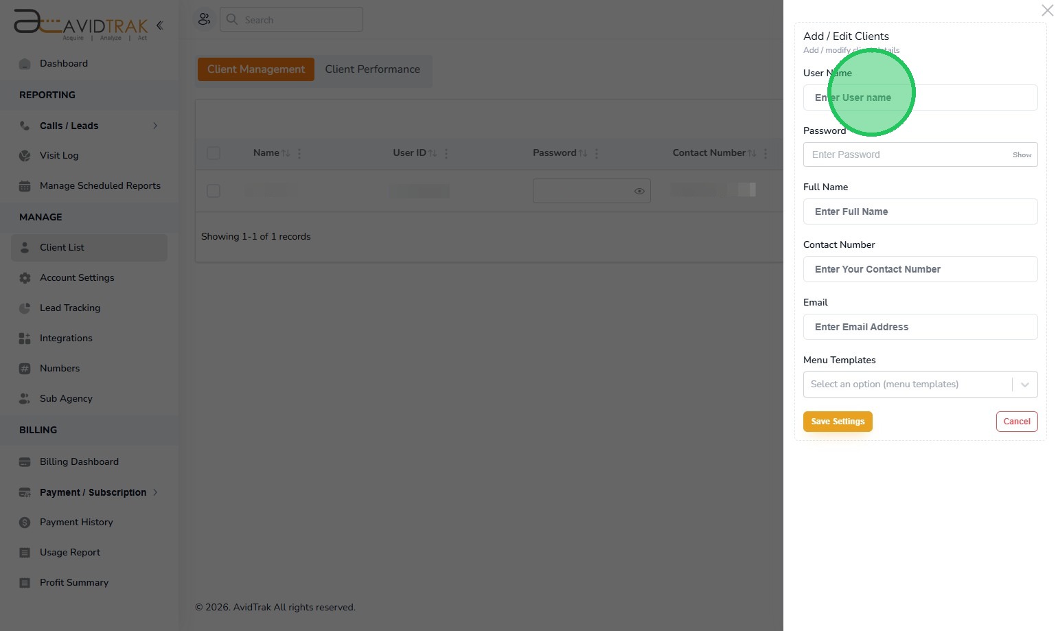Click the Visit Log icon
1058x631 pixels.
click(x=25, y=156)
